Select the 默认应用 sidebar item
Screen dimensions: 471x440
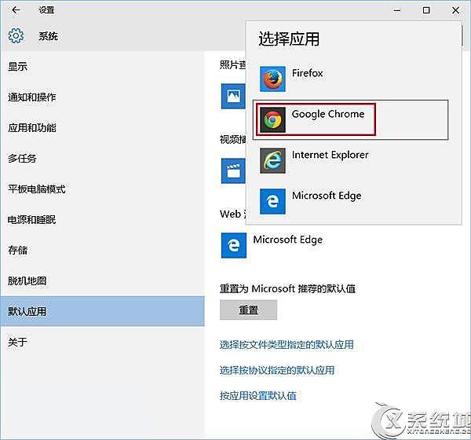102,311
